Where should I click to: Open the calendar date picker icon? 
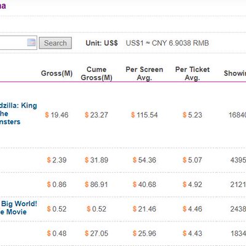pyautogui.click(x=31, y=42)
